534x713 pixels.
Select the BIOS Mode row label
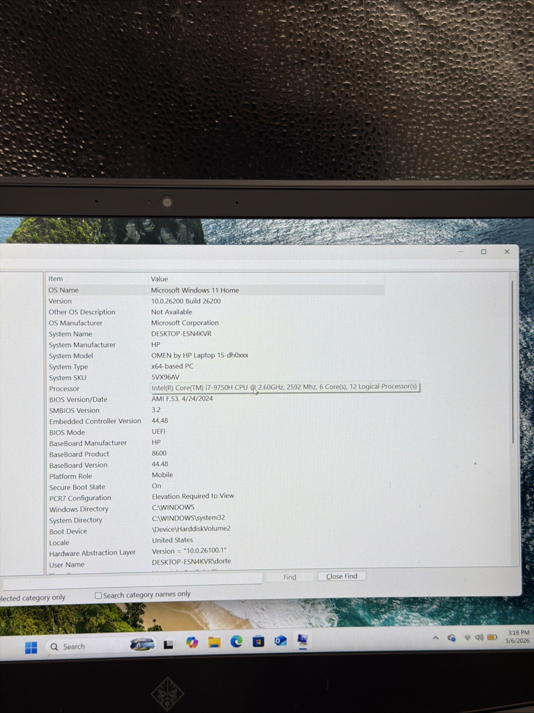pyautogui.click(x=67, y=433)
